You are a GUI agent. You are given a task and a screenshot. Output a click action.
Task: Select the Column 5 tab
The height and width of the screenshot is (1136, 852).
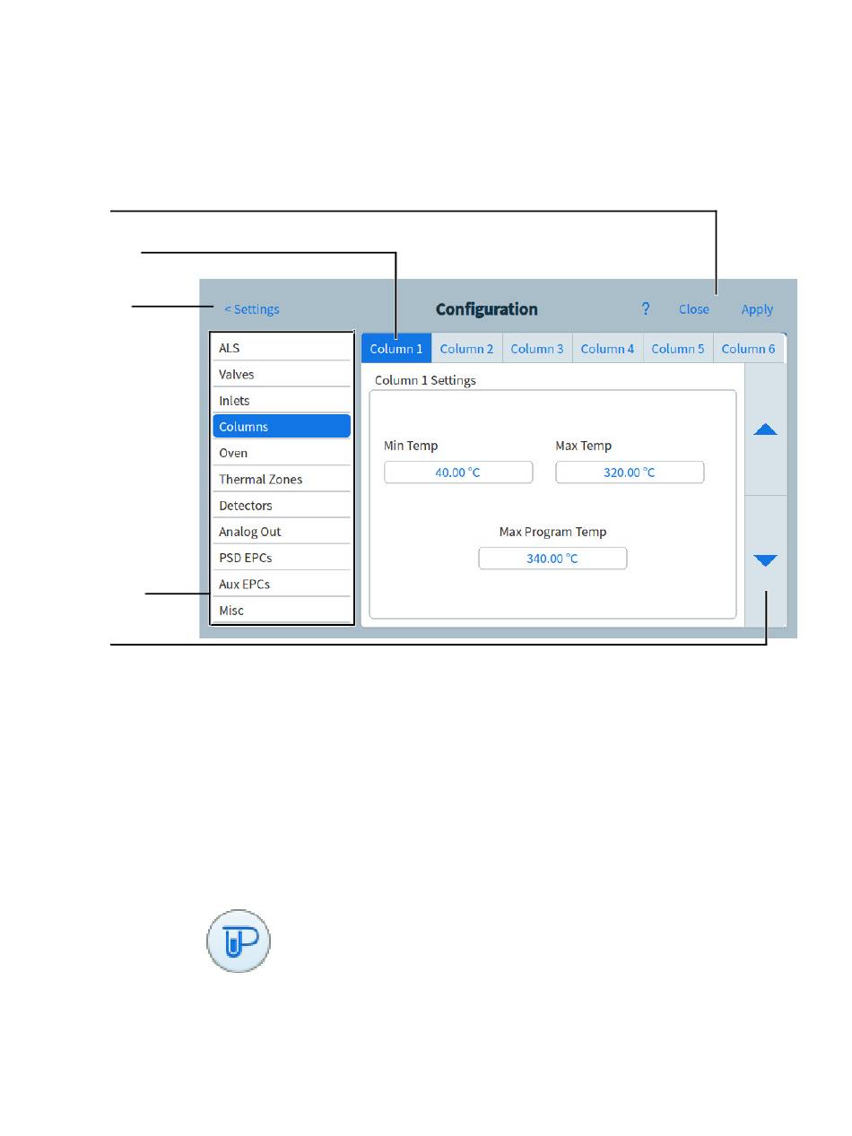coord(678,349)
